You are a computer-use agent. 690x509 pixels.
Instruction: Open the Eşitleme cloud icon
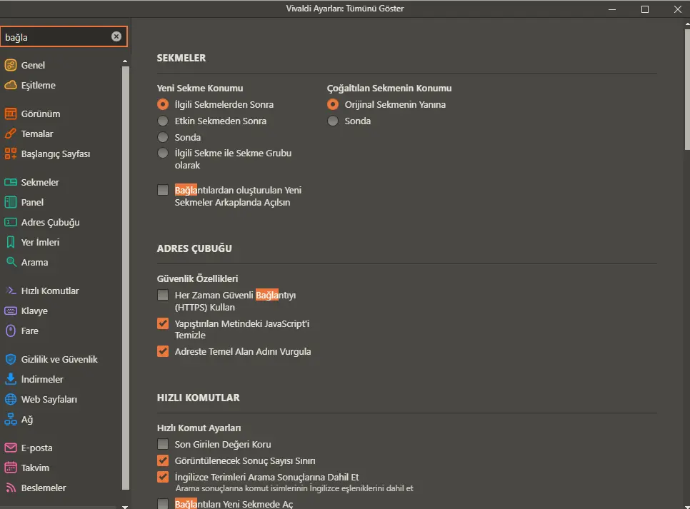tap(11, 85)
